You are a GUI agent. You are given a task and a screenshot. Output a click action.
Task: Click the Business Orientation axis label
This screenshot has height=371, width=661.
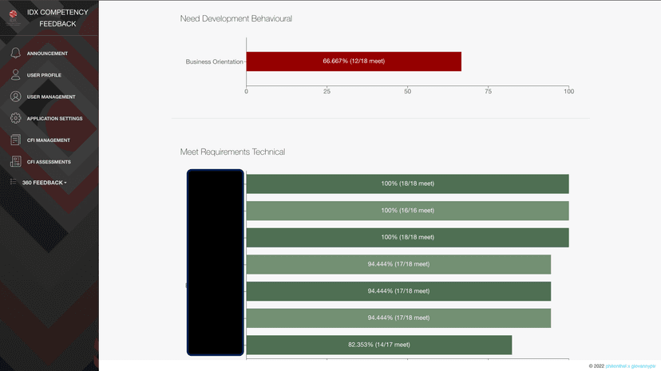[x=214, y=62]
